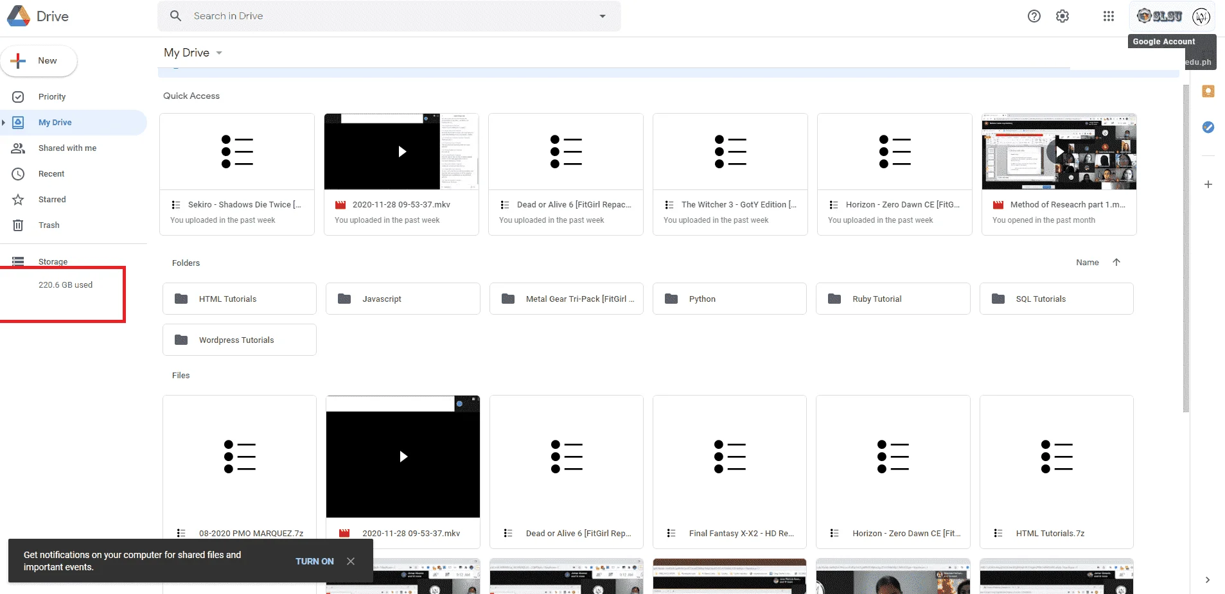Open Horizon Zero Dawn CE file in Files
Screen dimensions: 1225x594
[893, 472]
